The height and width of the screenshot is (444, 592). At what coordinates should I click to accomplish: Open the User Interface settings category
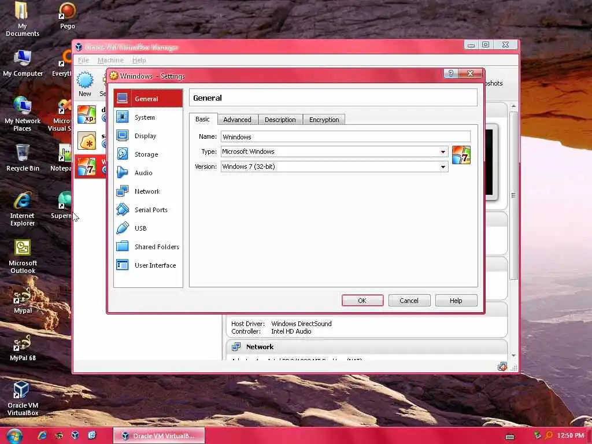[148, 265]
